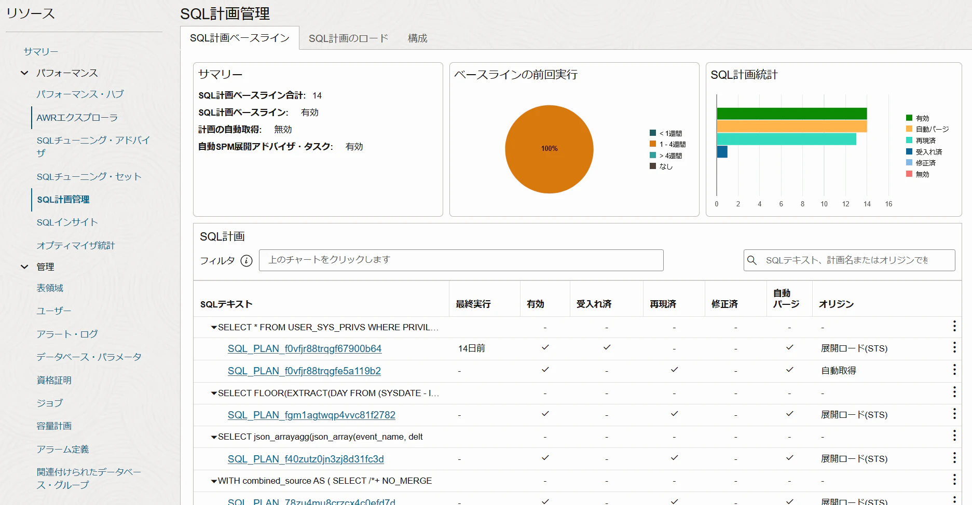Open plan SQL_PLAN_f0vfjr88trqgf67900b64
Viewport: 972px width, 505px height.
pyautogui.click(x=305, y=349)
